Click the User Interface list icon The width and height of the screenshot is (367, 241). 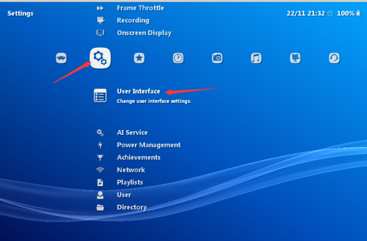[100, 95]
